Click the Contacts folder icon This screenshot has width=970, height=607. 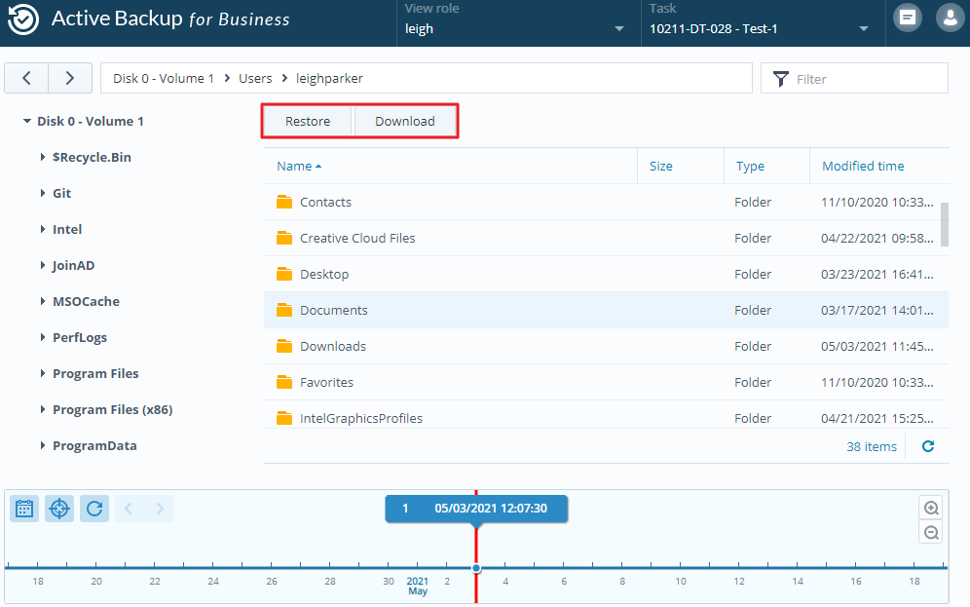pos(284,202)
